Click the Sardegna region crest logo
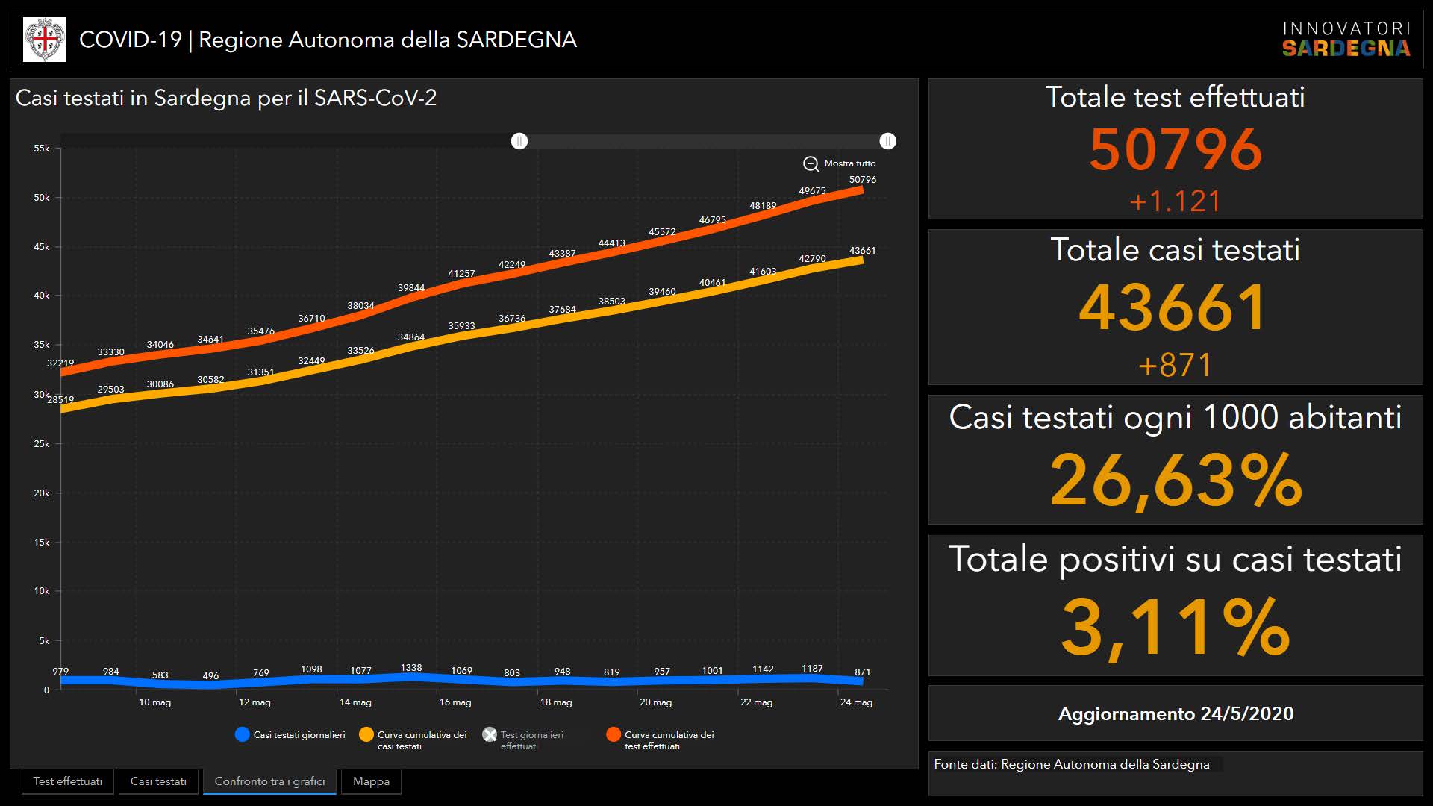 tap(44, 40)
